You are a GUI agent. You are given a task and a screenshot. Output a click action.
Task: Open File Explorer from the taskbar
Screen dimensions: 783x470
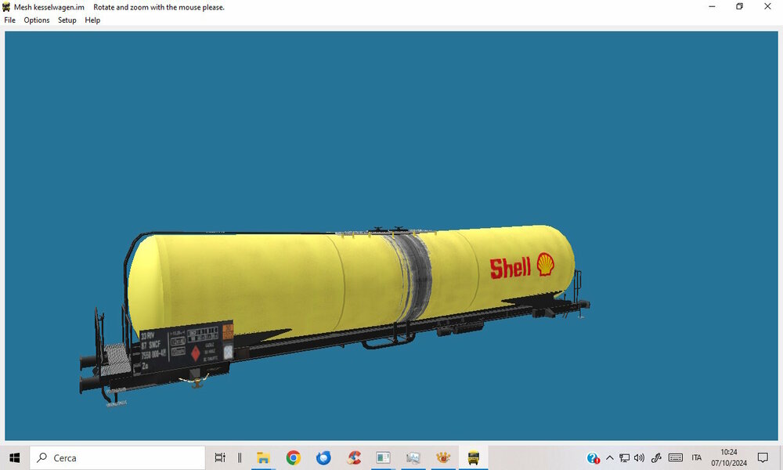coord(263,457)
